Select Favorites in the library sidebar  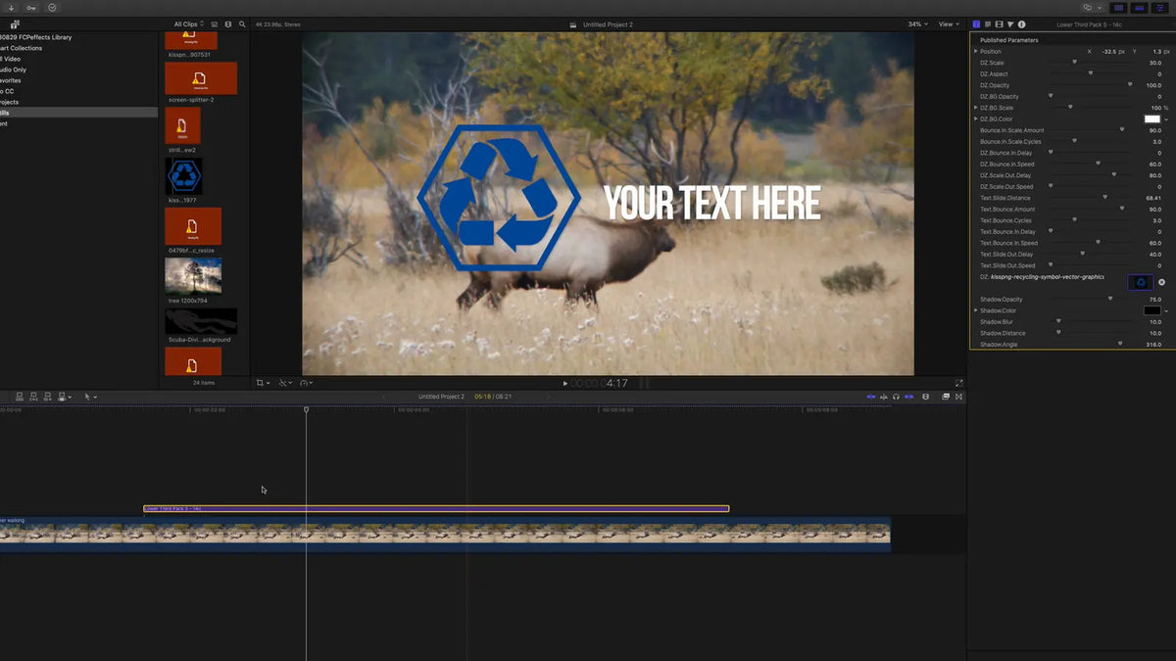(x=10, y=80)
